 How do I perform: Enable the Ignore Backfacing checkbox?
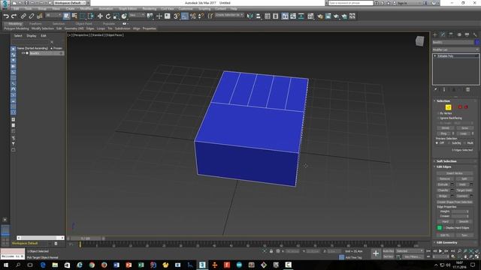click(438, 118)
